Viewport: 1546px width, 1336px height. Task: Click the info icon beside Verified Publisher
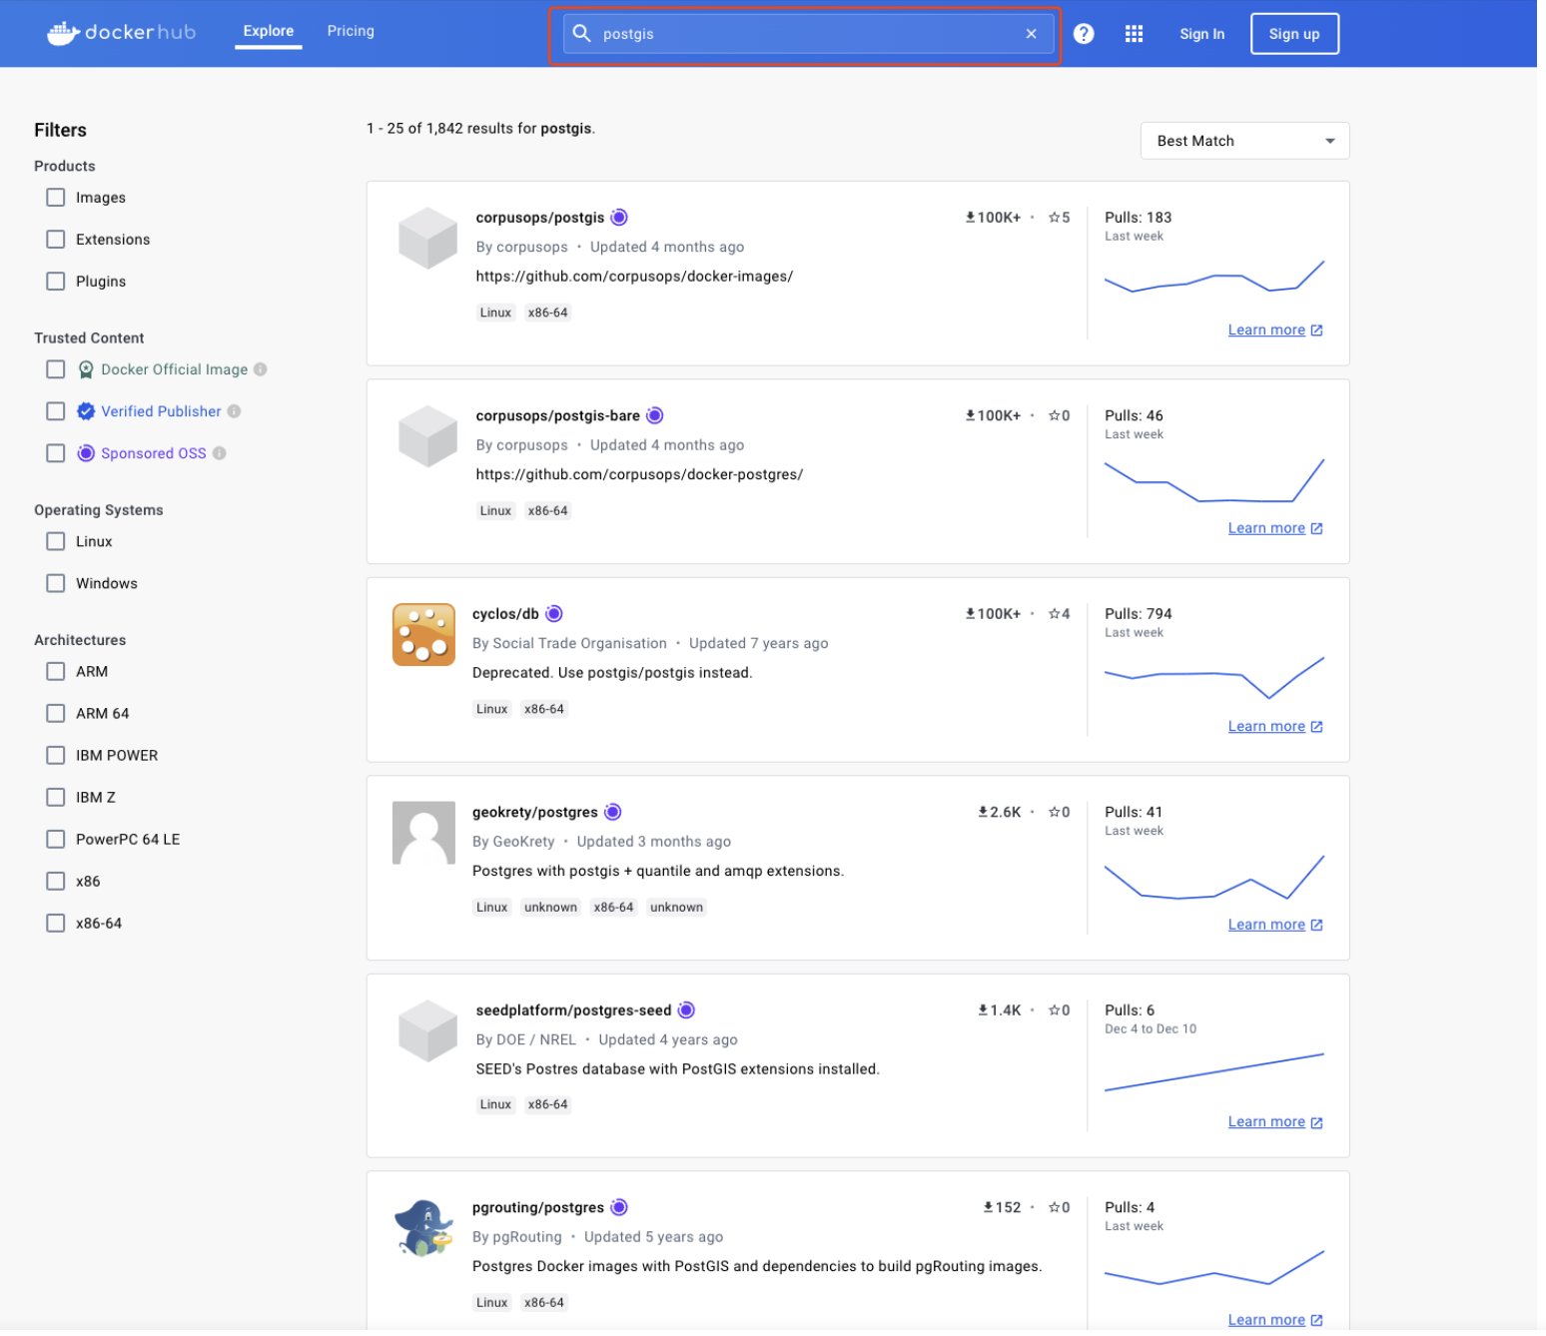(x=235, y=412)
